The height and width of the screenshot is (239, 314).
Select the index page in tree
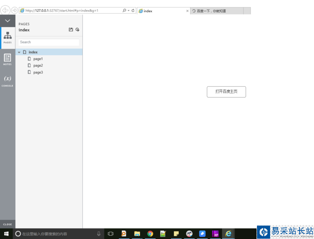[x=49, y=52]
